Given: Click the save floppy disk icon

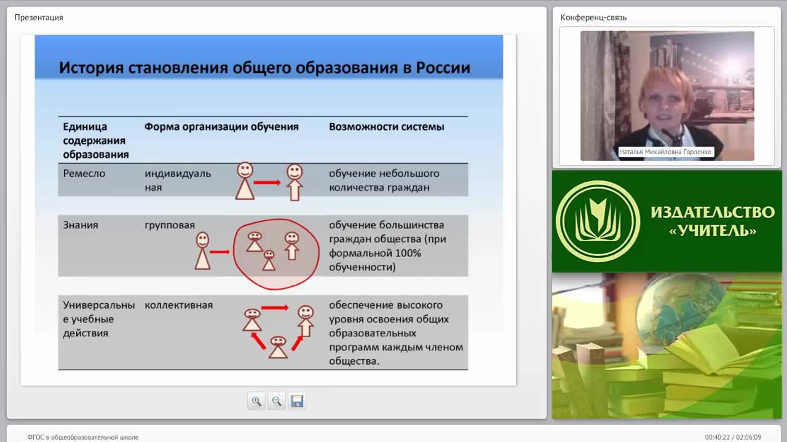Looking at the screenshot, I should [x=297, y=401].
